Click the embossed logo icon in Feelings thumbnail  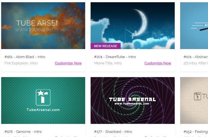197,96
